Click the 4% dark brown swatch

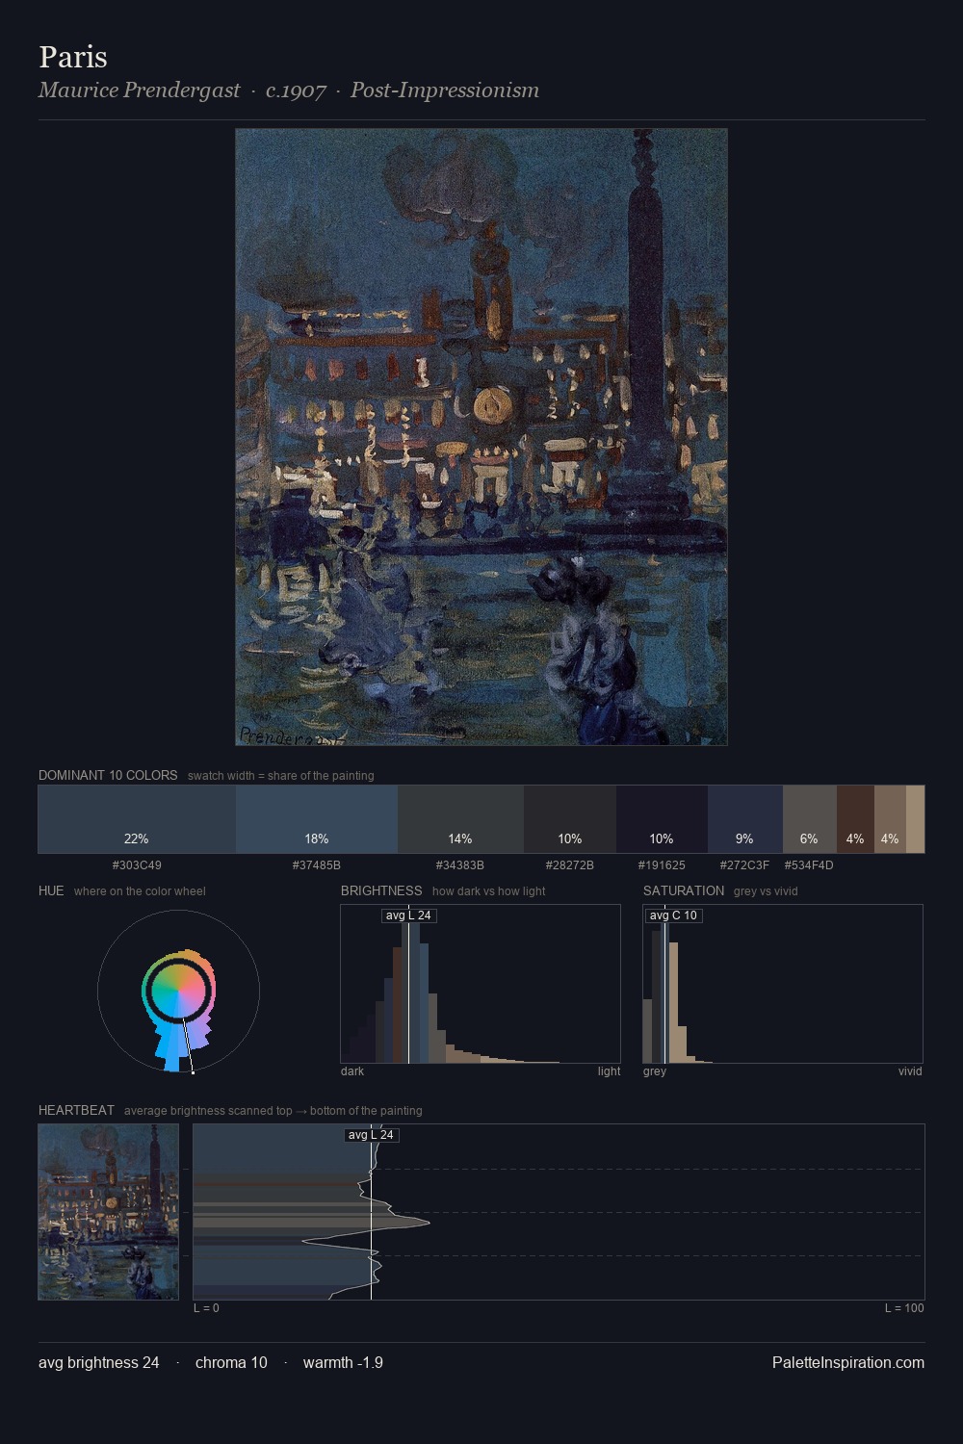[855, 819]
